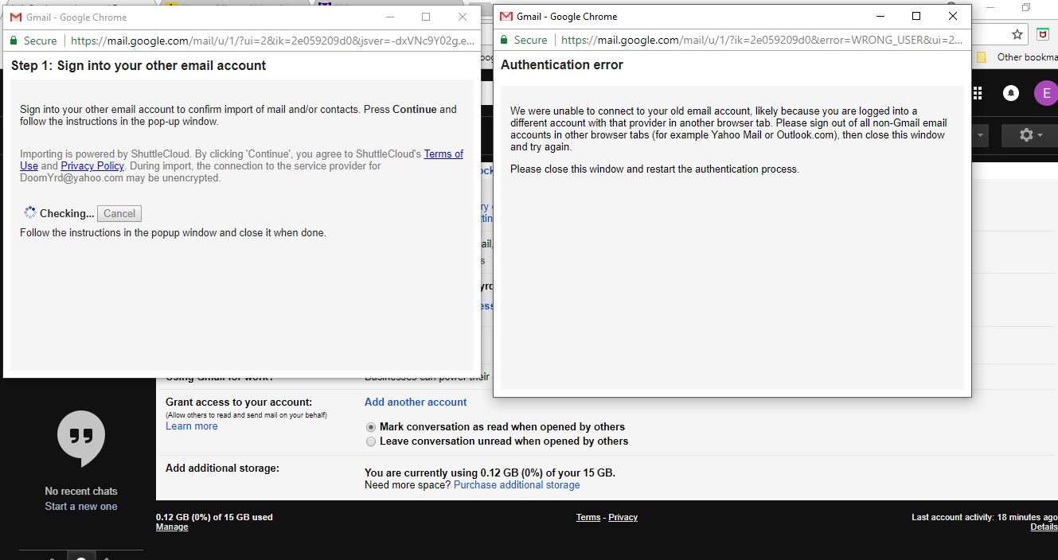Open Learn more under Grant access

pos(191,426)
